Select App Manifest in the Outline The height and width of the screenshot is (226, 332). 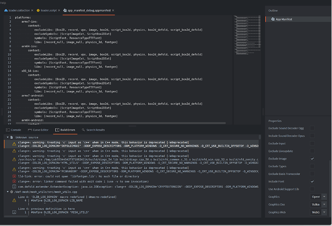click(298, 19)
